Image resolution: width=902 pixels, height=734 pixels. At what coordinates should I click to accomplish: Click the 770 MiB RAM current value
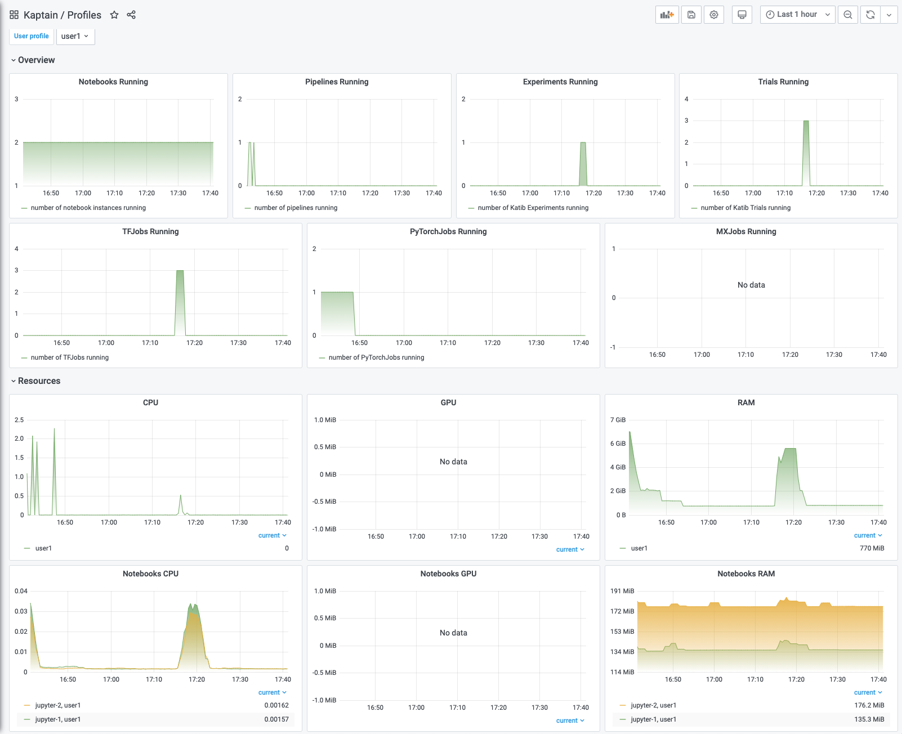872,548
